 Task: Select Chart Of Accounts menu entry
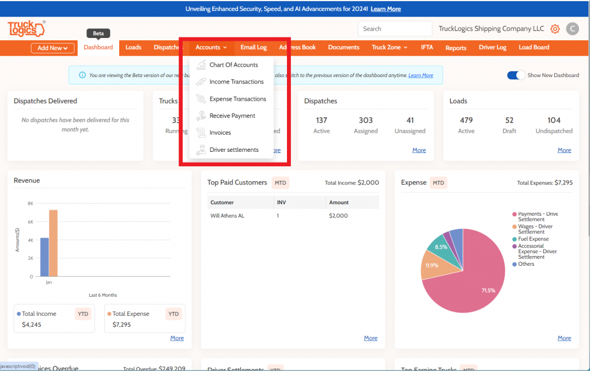pyautogui.click(x=234, y=64)
